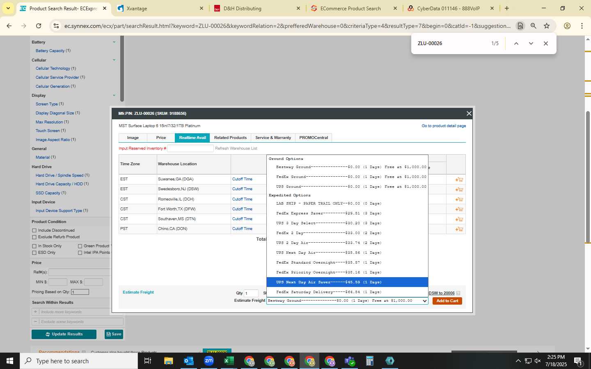Click the Qty input field
Screen dimensions: 591x369
(251, 293)
